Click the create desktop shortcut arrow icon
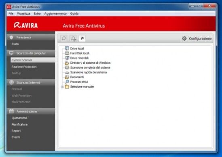This screenshot has height=157, width=222. point(82,38)
